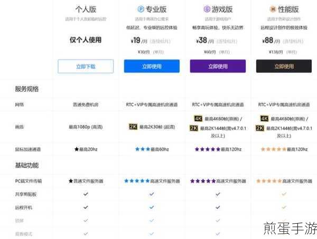Image resolution: width=317 pixels, height=239 pixels.
Task: Click the black star before 最高20hz
Action: (x=77, y=149)
